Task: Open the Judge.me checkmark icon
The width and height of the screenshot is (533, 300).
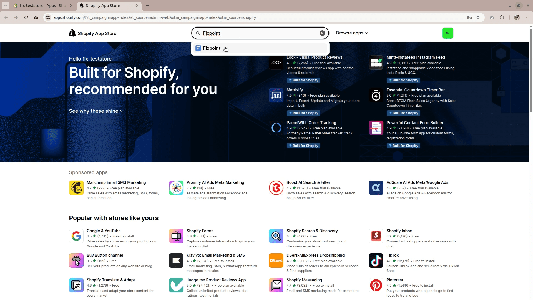Action: point(176,285)
